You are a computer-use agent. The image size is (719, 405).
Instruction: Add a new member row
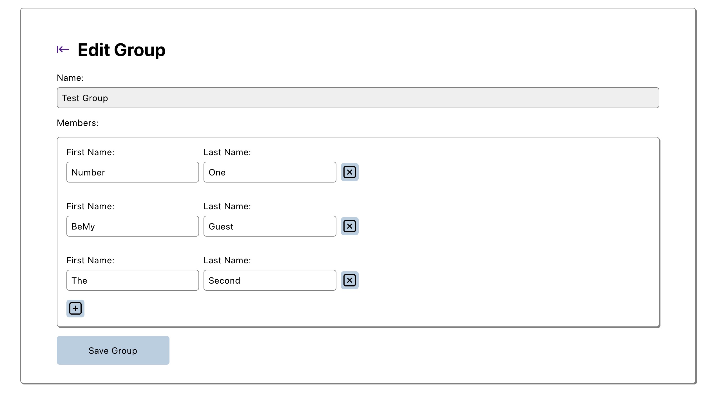(x=75, y=308)
